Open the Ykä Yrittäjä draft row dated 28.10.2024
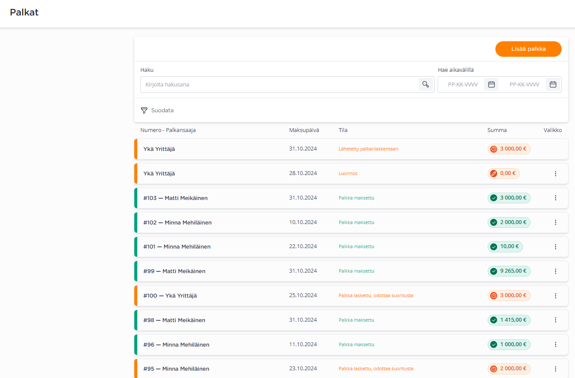Viewport: 575px width, 378px height. pos(351,174)
